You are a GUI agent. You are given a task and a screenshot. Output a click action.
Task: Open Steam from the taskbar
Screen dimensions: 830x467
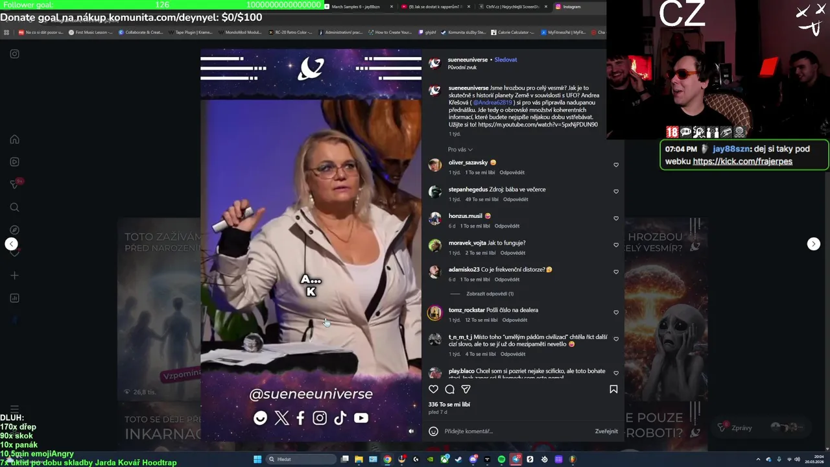[458, 459]
